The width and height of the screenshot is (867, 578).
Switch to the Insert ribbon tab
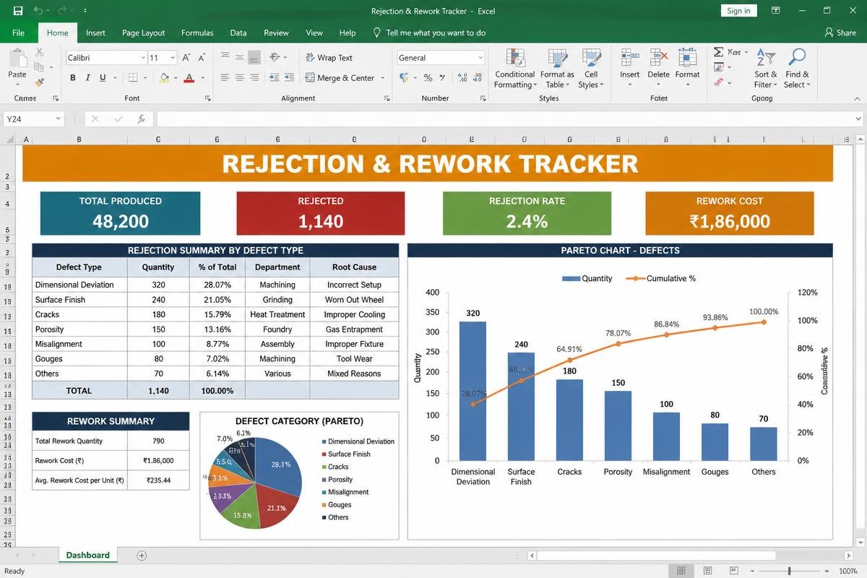pos(95,33)
